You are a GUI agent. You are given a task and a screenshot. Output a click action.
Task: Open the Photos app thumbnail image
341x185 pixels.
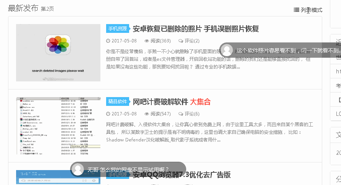click(x=58, y=53)
